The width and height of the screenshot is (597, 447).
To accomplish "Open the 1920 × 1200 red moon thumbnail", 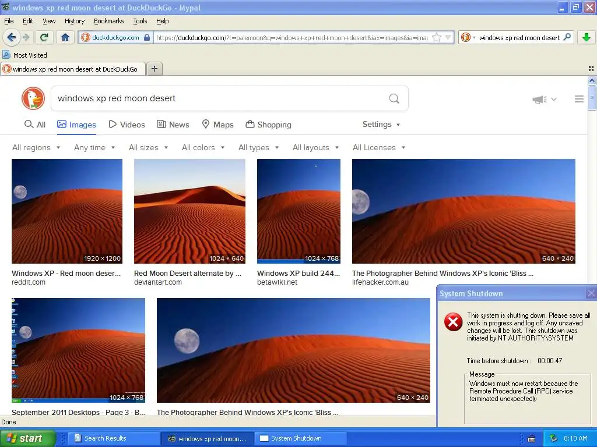I will [67, 211].
